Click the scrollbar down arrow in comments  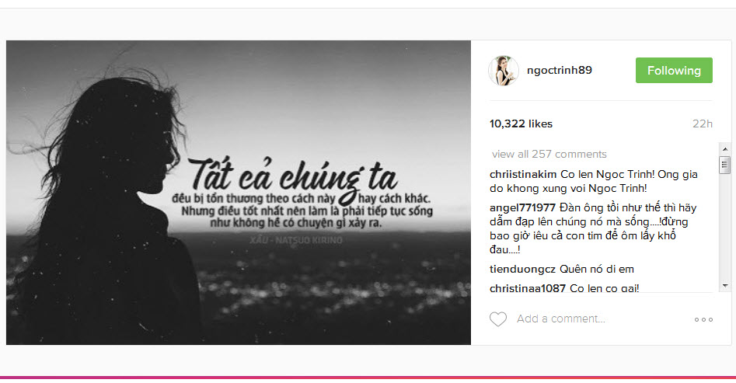point(725,285)
